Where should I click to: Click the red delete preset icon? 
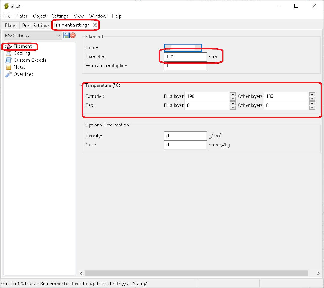click(73, 35)
